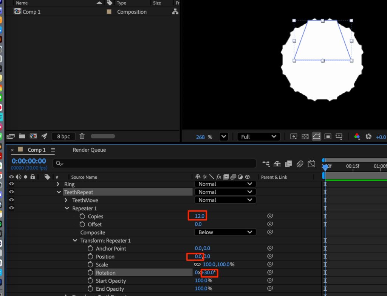Expand the Ring group
The height and width of the screenshot is (296, 387).
[58, 184]
